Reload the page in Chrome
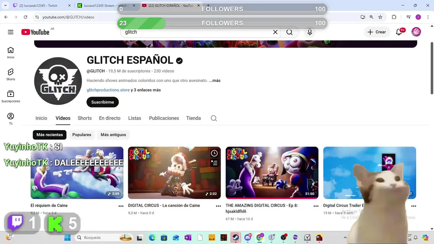 25,17
